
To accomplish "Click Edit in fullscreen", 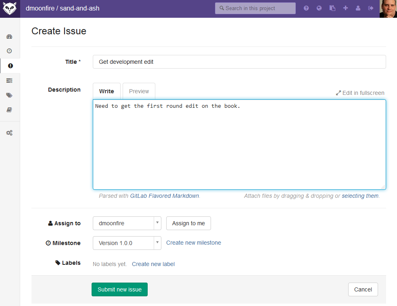I will (x=360, y=93).
